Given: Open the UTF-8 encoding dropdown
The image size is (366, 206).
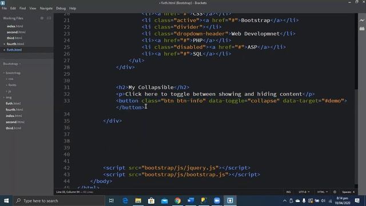Looking at the screenshot, I should (304, 192).
